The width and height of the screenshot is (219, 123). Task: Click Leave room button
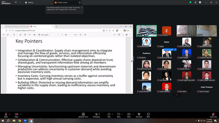tap(214, 115)
